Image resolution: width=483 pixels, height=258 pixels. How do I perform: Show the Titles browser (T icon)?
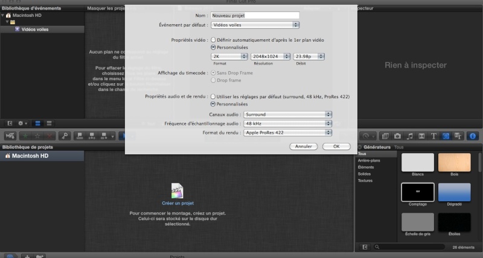coord(434,136)
